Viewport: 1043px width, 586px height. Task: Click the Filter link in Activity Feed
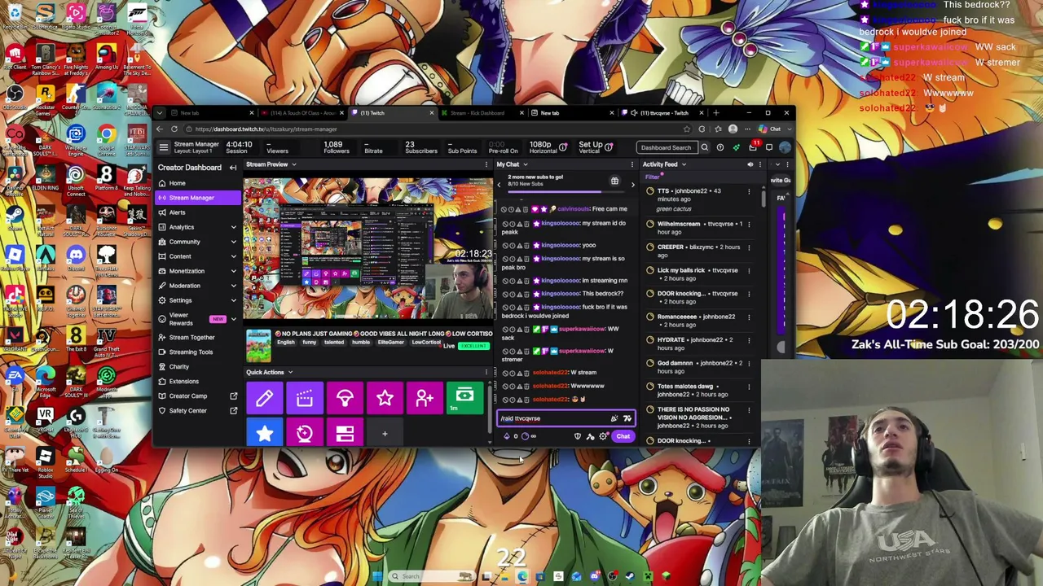[x=652, y=177]
